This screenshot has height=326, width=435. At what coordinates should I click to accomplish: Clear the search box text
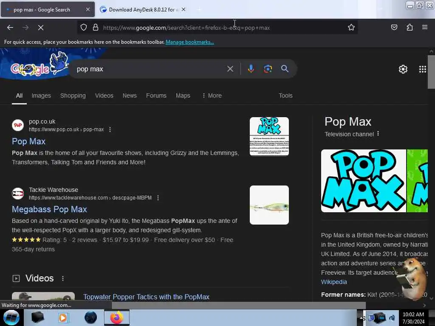pyautogui.click(x=230, y=69)
